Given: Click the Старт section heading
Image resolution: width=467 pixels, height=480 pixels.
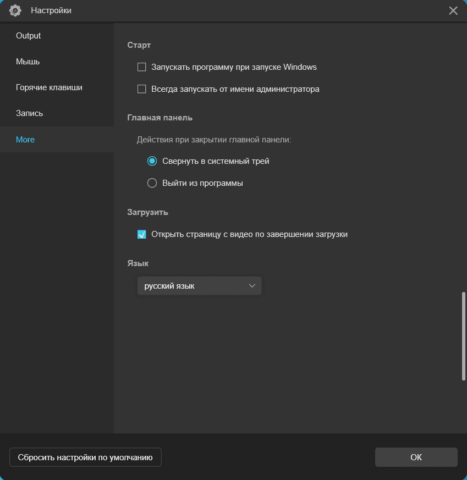Looking at the screenshot, I should (139, 45).
